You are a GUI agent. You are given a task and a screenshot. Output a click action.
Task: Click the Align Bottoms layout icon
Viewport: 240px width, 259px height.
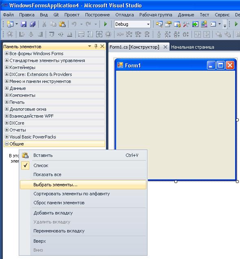tap(70, 34)
